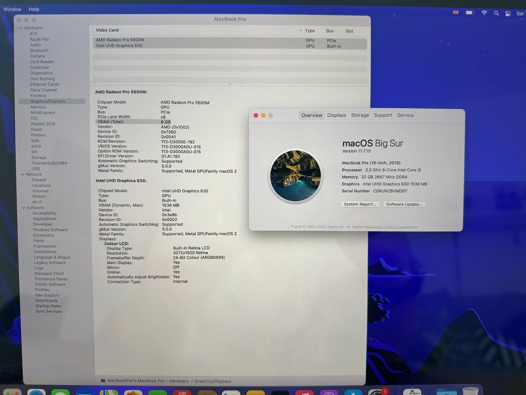526x395 pixels.
Task: Click the macOS Big Sur artwork in the About window
Action: [x=295, y=176]
